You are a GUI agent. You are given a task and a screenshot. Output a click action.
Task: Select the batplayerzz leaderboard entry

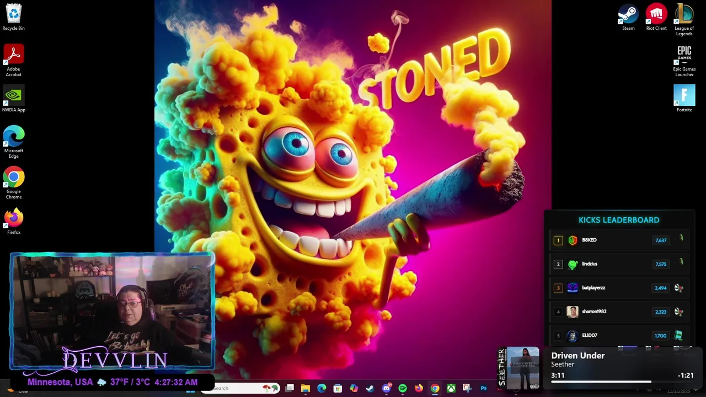coord(619,287)
